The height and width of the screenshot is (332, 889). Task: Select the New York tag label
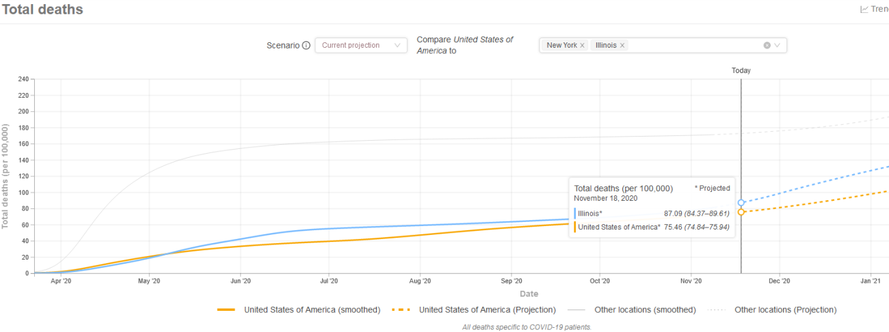(561, 46)
